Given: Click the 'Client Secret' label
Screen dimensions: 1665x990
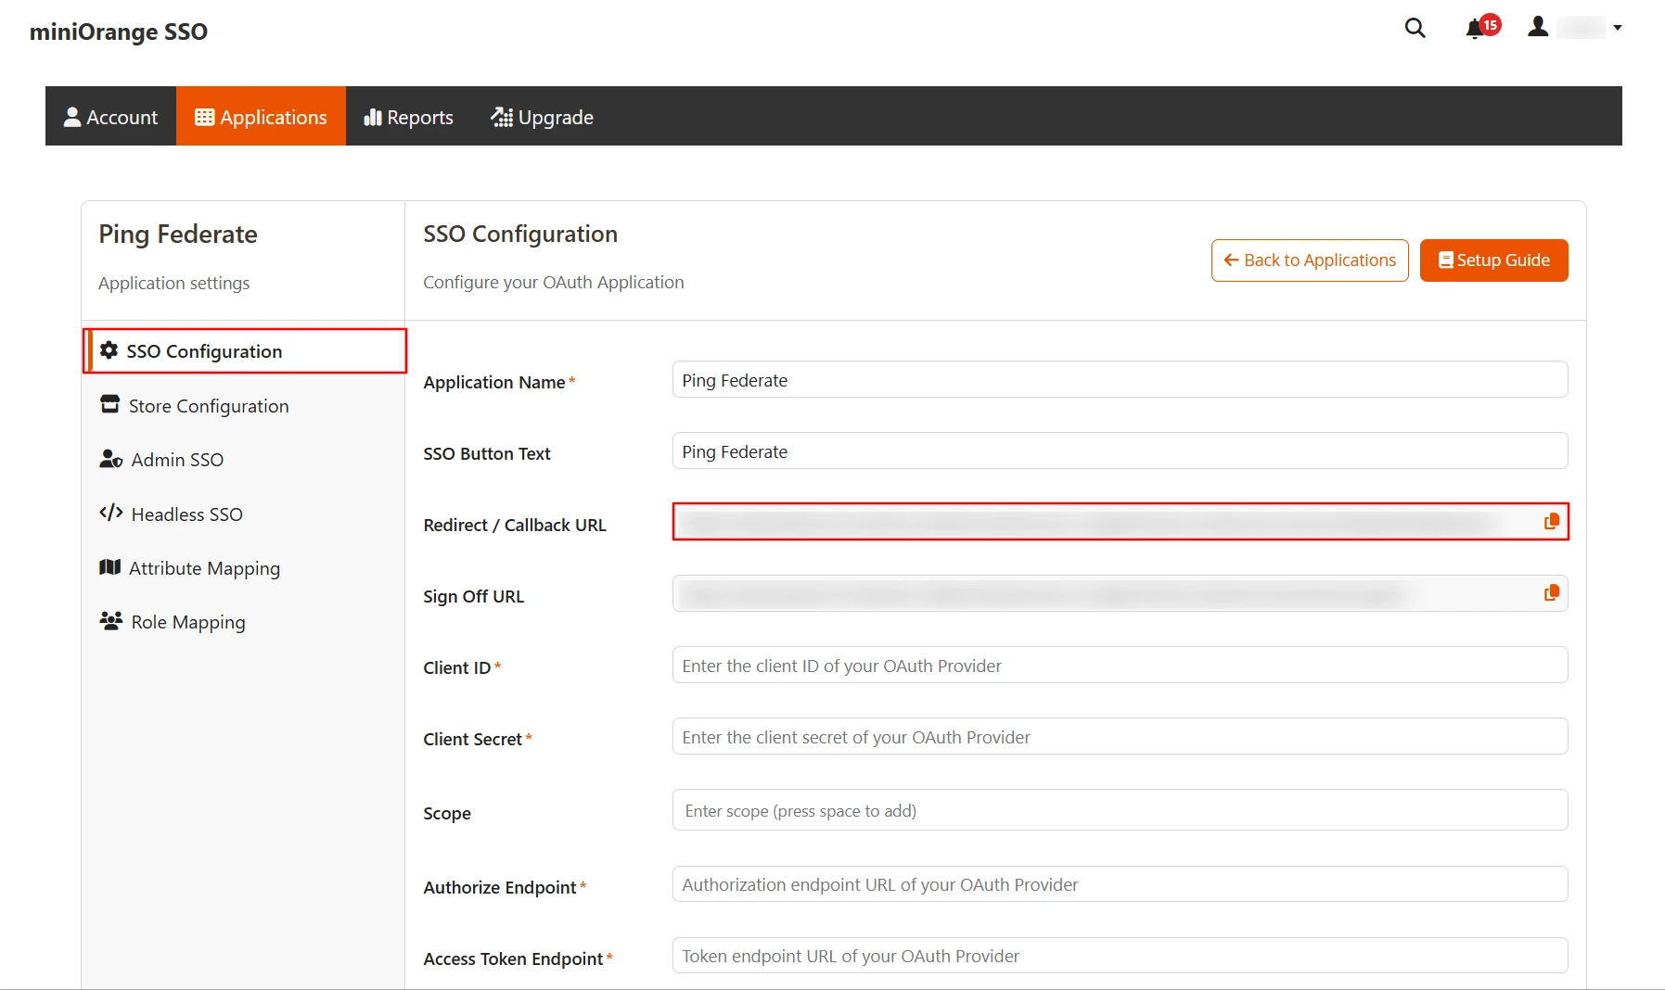Looking at the screenshot, I should 473,740.
